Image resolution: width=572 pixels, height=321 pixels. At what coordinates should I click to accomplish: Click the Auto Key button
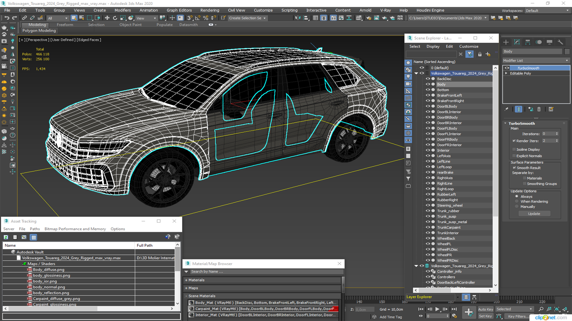(485, 309)
